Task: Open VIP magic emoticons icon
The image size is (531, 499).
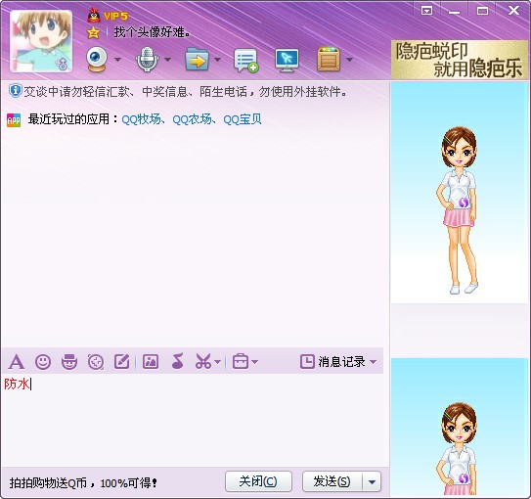Action: point(69,362)
